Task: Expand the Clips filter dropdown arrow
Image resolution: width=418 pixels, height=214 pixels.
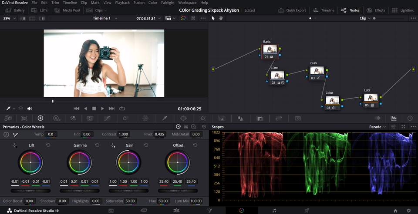Action: coord(105,10)
